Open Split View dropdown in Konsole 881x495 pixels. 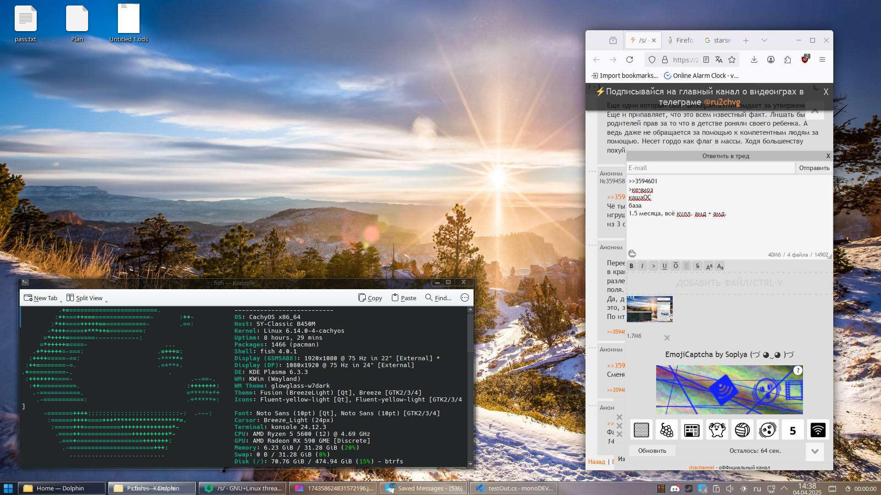pos(106,301)
